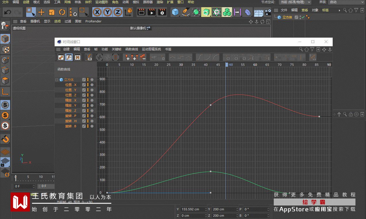Click the Make Editable icon

5,26
